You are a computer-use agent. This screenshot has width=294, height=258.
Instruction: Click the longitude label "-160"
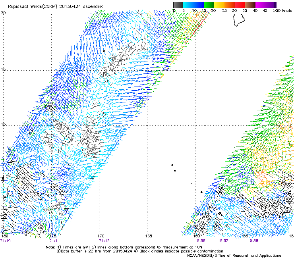195,236
